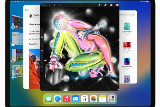Open the Adjustments magic wand menu
160x107 pixels.
55,5
